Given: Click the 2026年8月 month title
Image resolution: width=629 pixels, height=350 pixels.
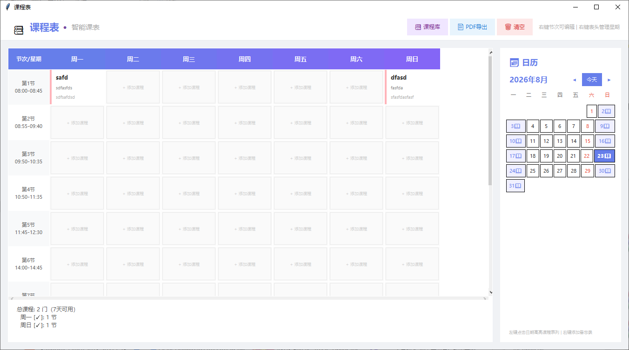Looking at the screenshot, I should 529,80.
